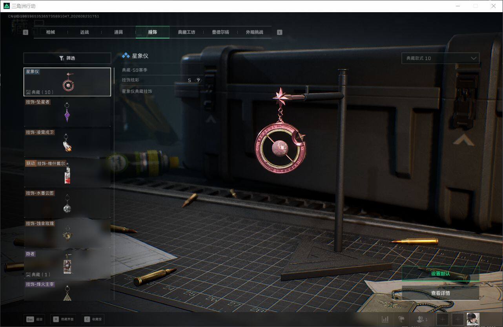Click the 查看详情 button

[440, 293]
